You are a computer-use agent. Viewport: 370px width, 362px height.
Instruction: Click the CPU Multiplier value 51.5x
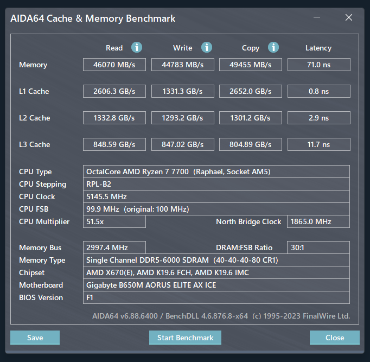114,221
